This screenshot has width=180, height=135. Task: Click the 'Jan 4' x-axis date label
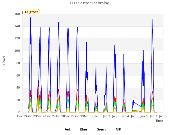125,116
